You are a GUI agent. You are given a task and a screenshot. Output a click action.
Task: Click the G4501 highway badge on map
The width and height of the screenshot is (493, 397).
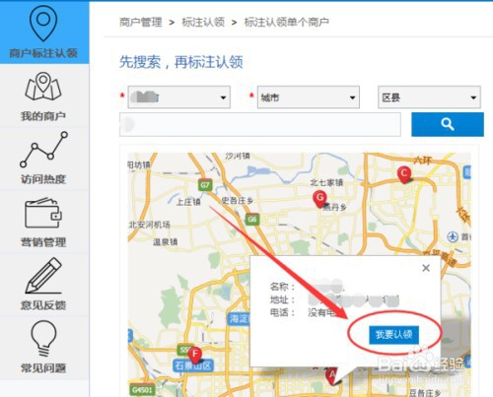142,390
